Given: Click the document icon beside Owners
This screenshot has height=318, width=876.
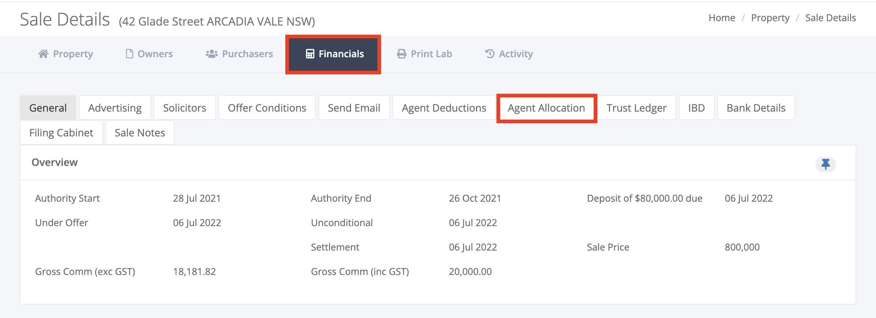Looking at the screenshot, I should click(129, 54).
